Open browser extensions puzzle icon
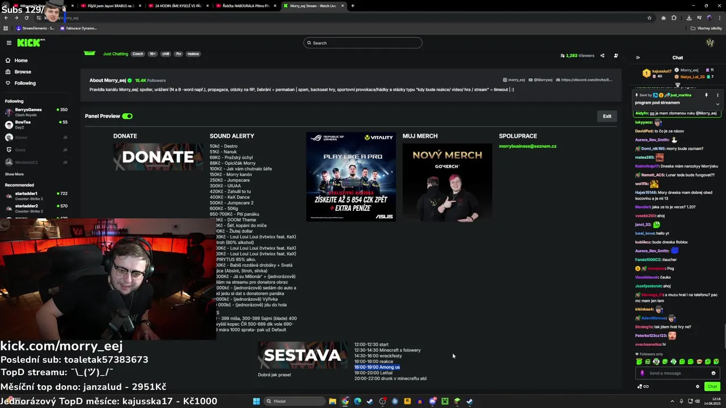The height and width of the screenshot is (408, 726). click(x=674, y=18)
